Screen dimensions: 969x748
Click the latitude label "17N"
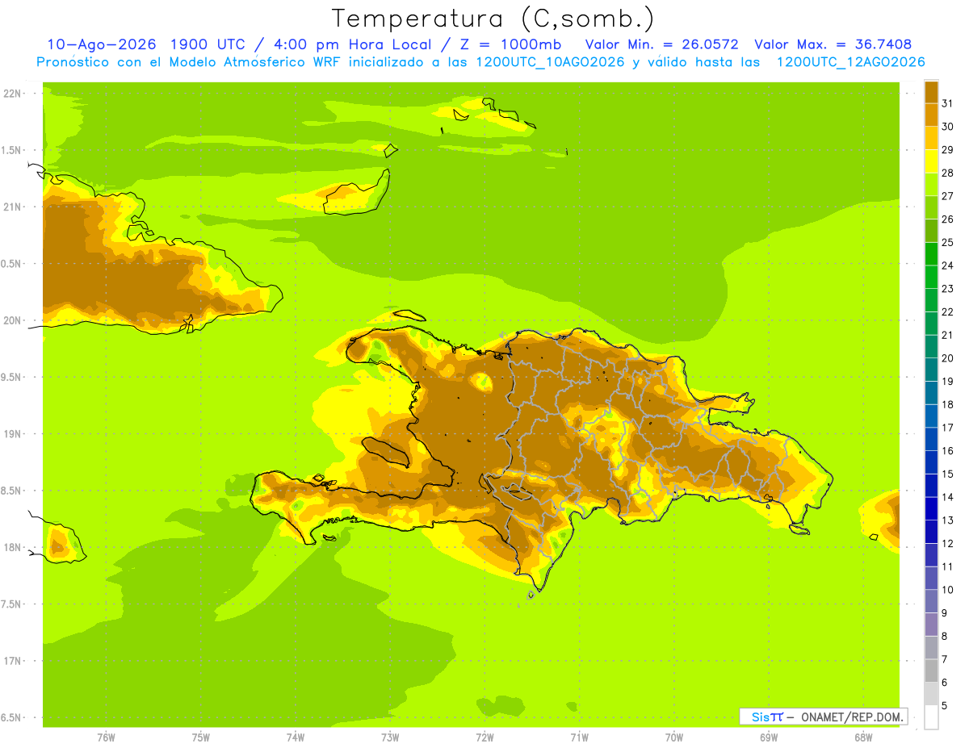13,662
